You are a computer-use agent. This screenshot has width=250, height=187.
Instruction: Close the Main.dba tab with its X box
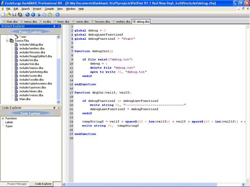coord(4,22)
